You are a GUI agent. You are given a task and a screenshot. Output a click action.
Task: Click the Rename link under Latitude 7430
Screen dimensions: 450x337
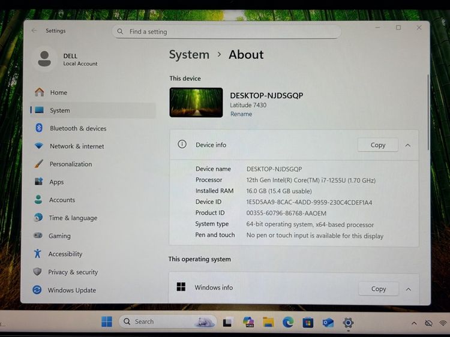tap(241, 114)
